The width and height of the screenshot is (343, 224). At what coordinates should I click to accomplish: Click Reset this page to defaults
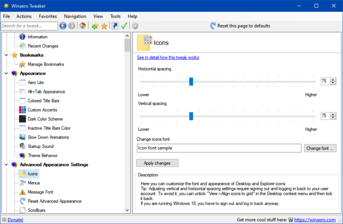pyautogui.click(x=240, y=26)
